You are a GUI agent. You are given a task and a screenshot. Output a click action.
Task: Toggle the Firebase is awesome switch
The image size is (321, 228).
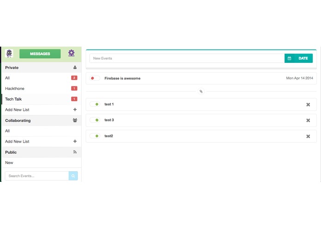click(x=95, y=78)
